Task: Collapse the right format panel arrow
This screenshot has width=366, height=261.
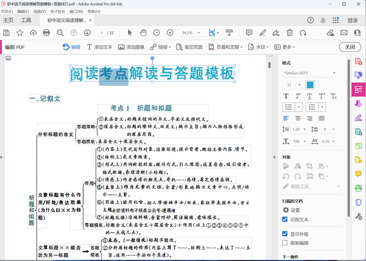Action: coord(274,157)
